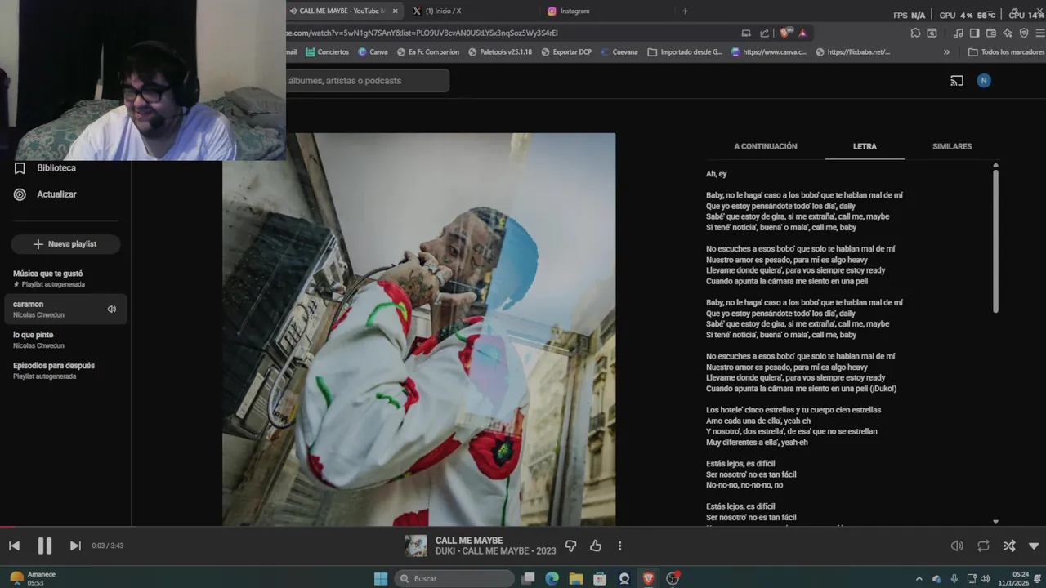Click the taskbar Buscar search box

tap(455, 578)
